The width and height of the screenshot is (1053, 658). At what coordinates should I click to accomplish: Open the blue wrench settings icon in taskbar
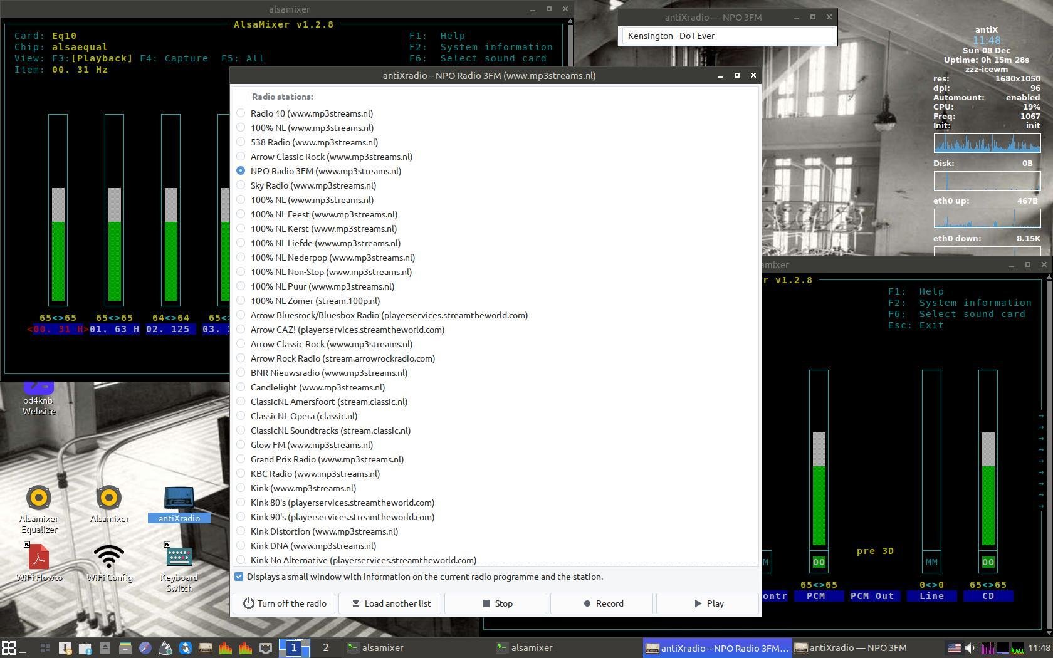coord(185,648)
